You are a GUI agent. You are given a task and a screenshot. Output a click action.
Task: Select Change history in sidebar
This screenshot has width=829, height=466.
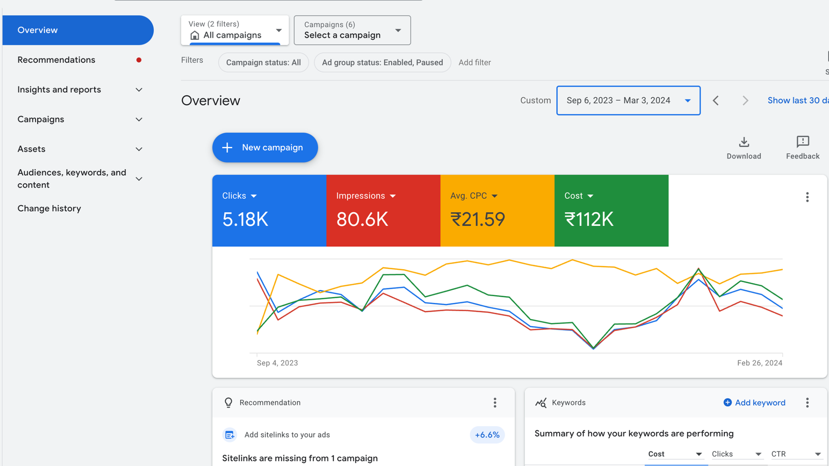coord(49,209)
